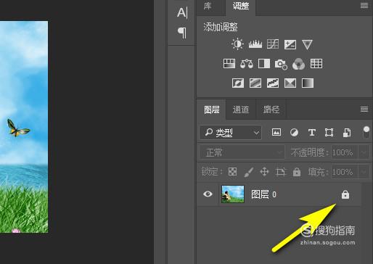Filter layers by smart objects icon
This screenshot has width=373, height=264.
[x=347, y=133]
